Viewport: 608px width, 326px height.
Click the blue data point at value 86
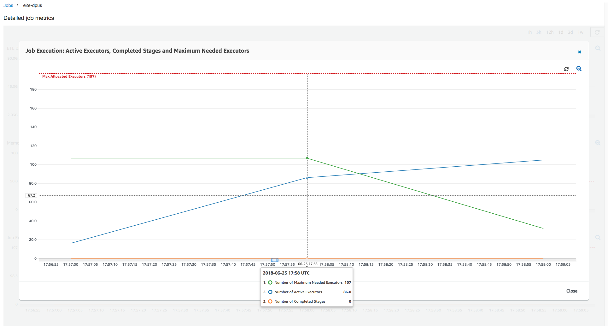(x=307, y=178)
